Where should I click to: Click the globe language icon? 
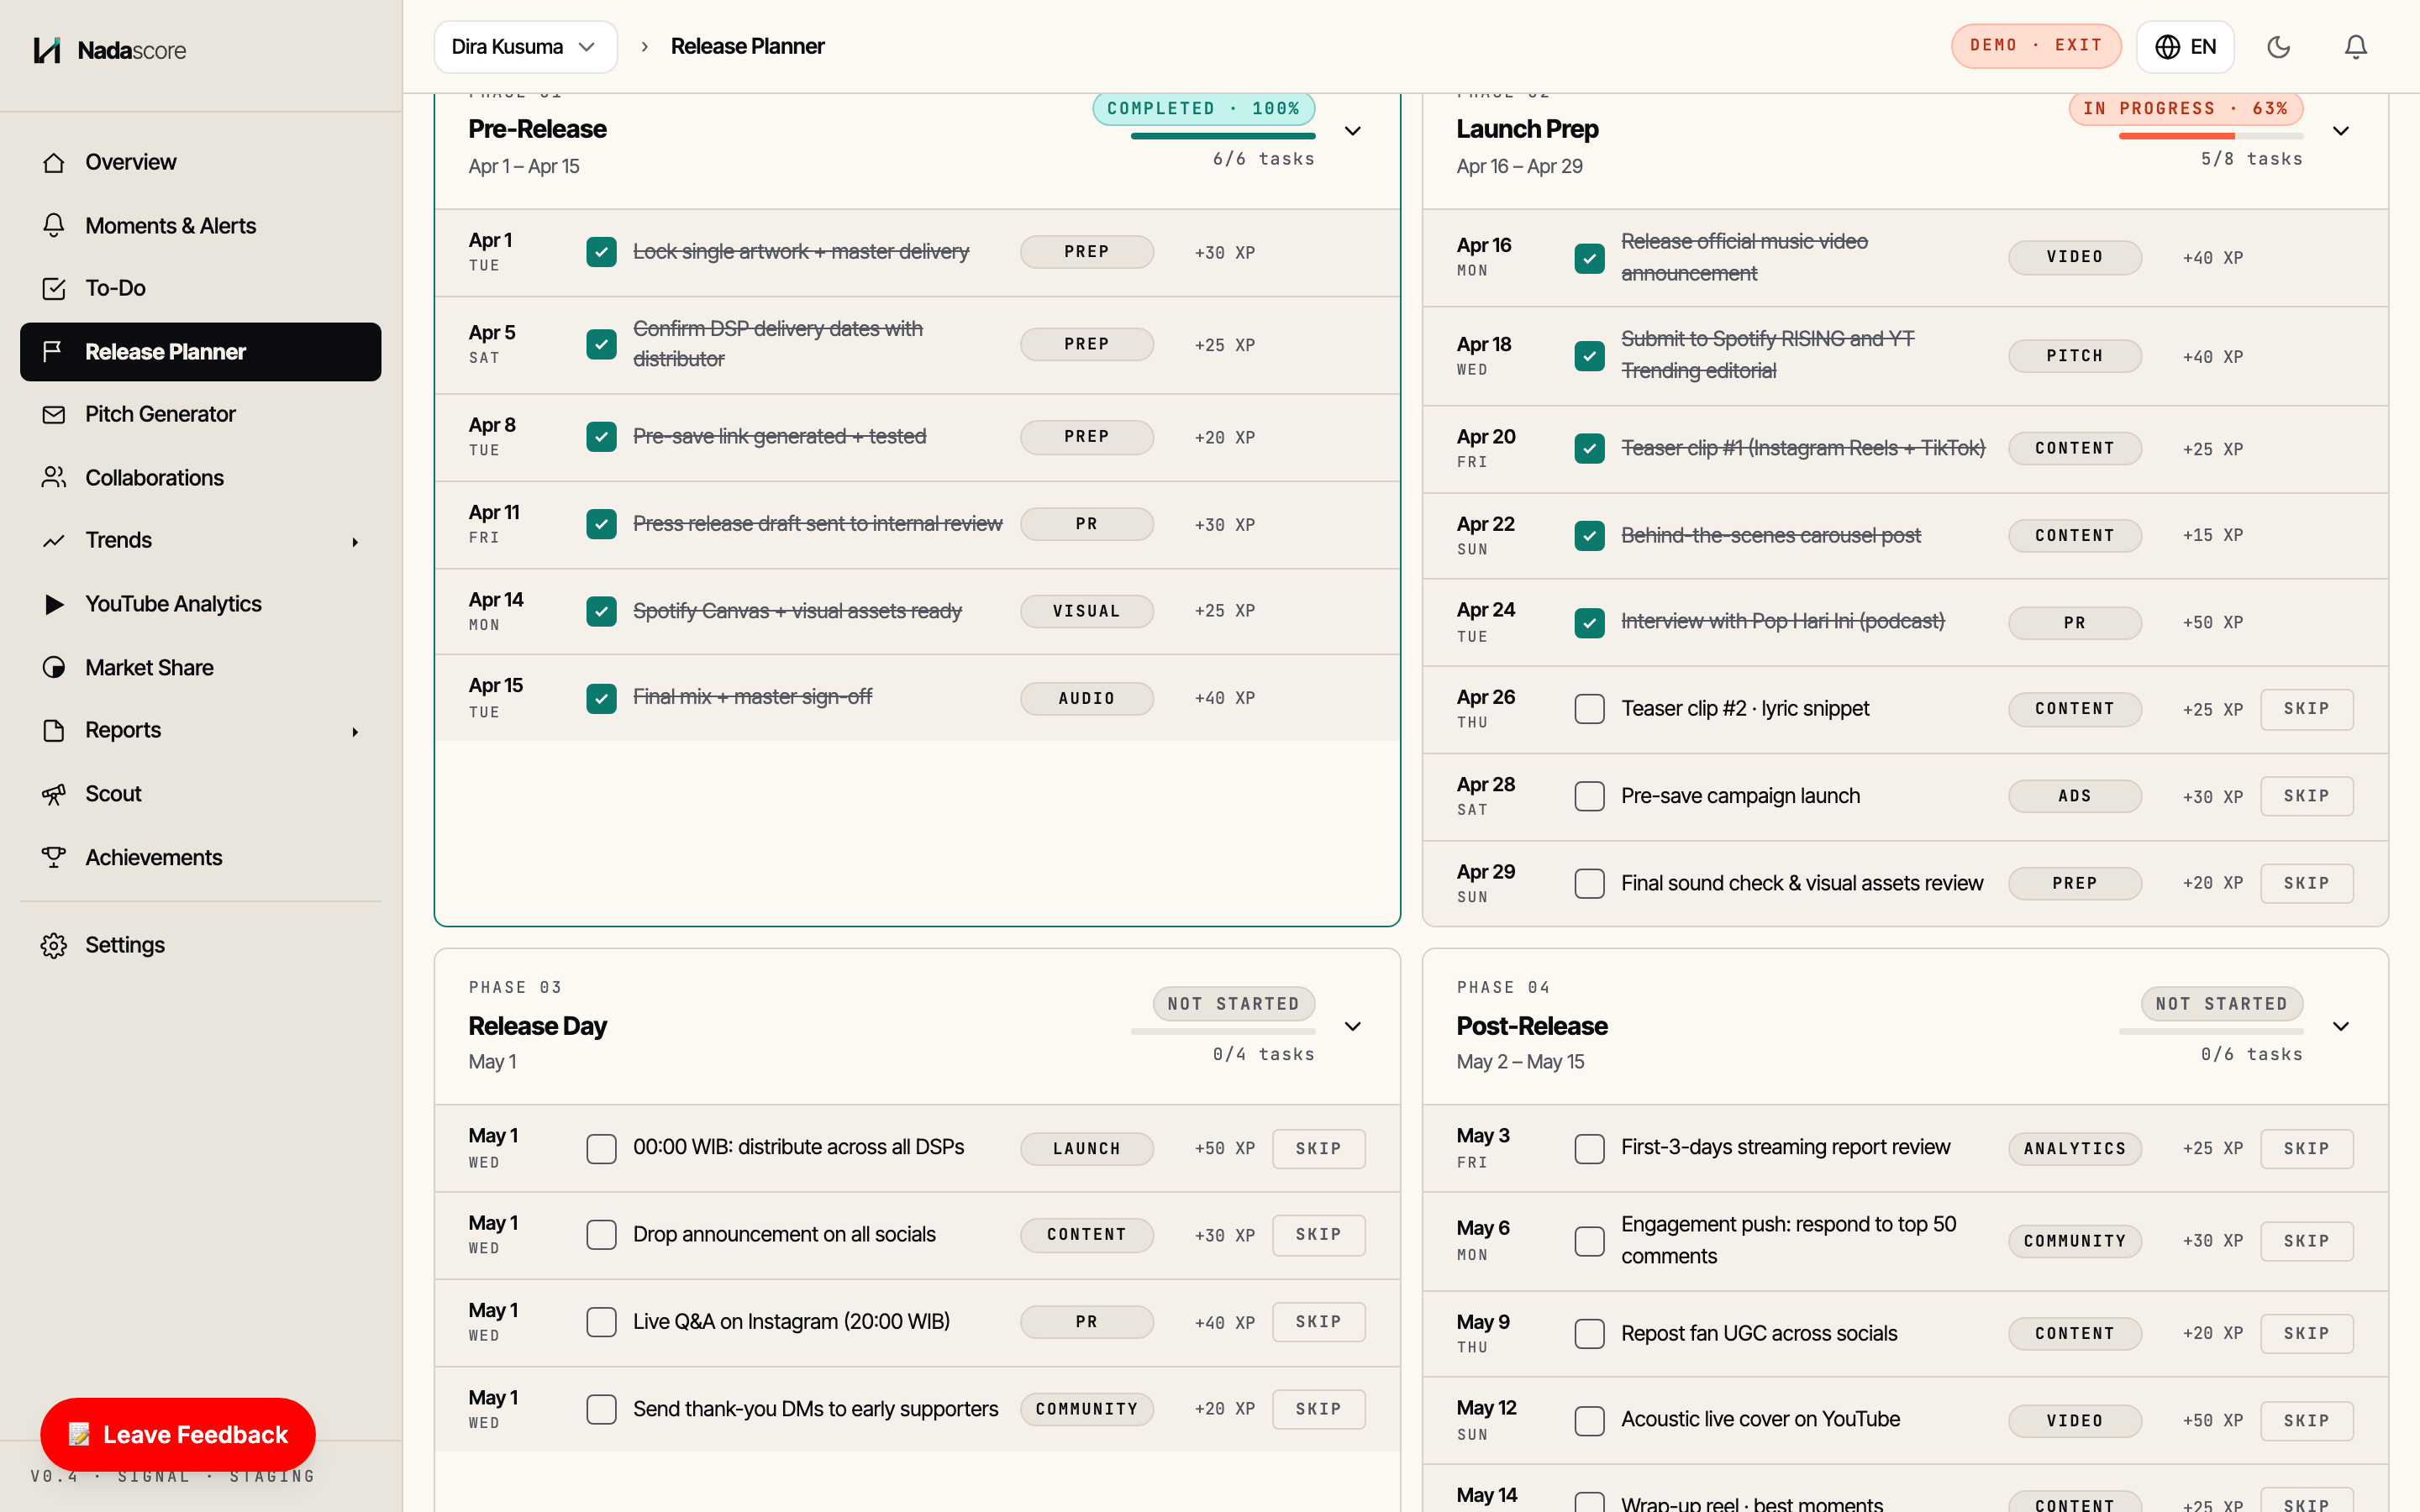point(2168,47)
